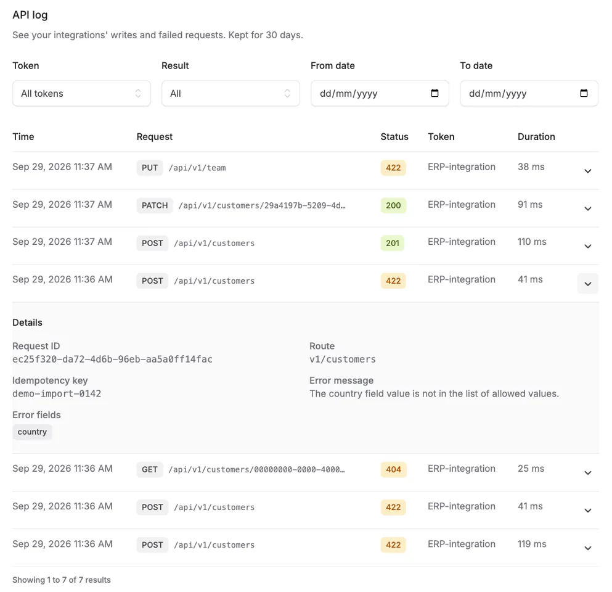This screenshot has height=592, width=612.
Task: Click the 422 status on PUT team row
Action: pos(393,168)
